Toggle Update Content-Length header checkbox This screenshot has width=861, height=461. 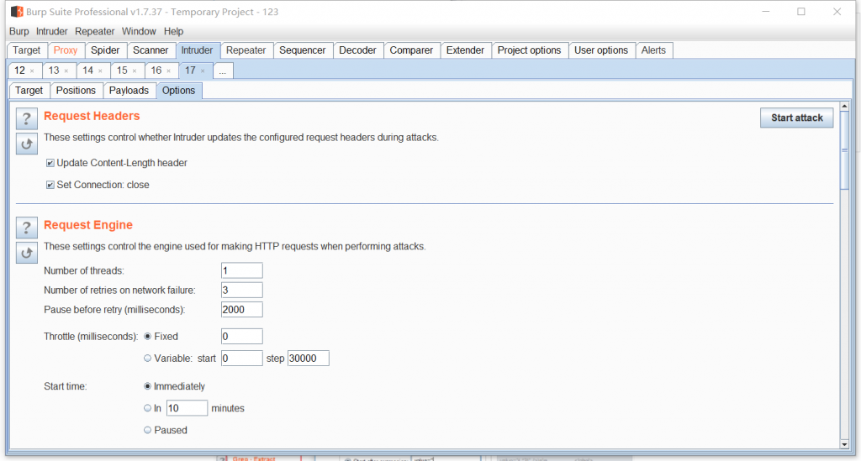tap(50, 163)
